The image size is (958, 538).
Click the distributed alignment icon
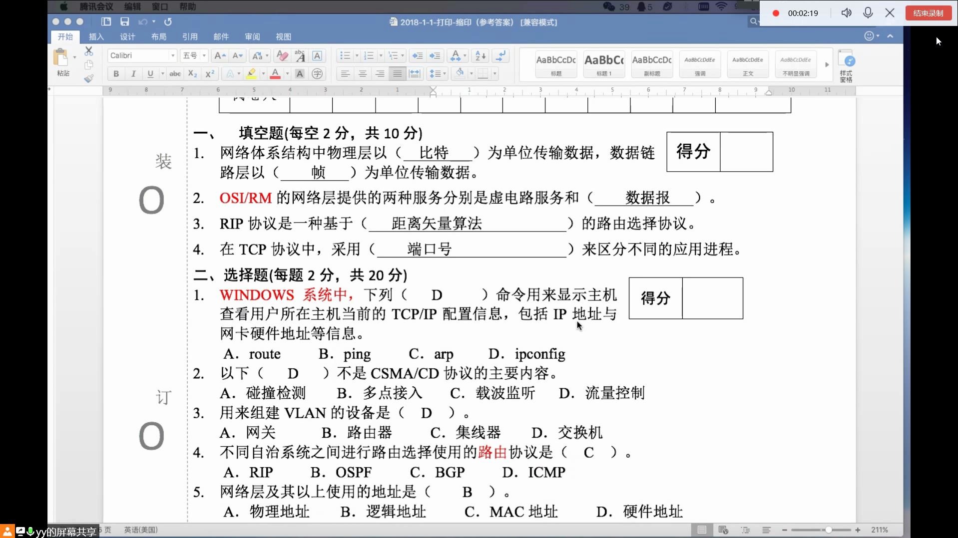(x=415, y=74)
